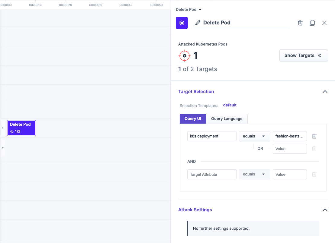Click the red crosshair target icon
The height and width of the screenshot is (243, 335).
(x=185, y=55)
